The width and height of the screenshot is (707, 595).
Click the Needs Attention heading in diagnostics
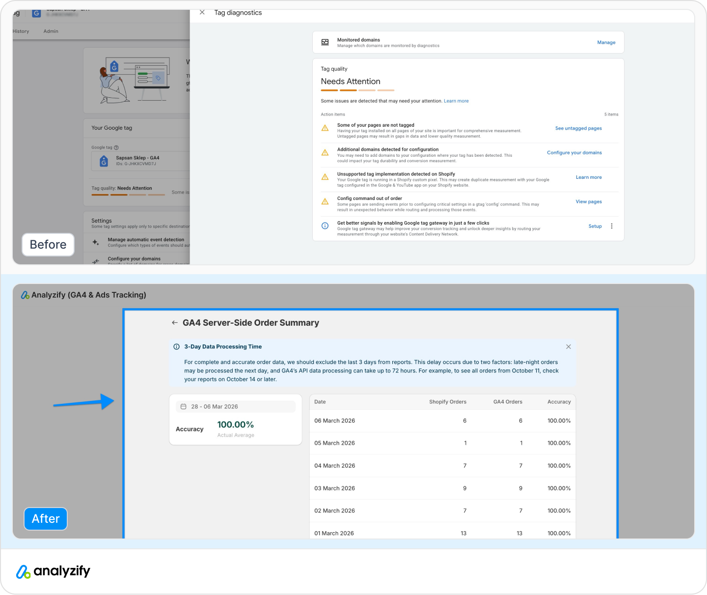coord(351,82)
